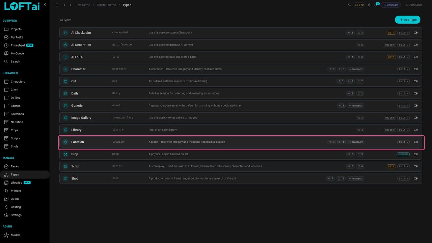432x243 pixels.
Task: Navigate to Tutorial Demo breadcrumb
Action: tap(106, 5)
